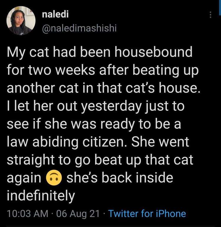Viewport: 221px width, 227px height.
Task: Click the Twitter for iPhone source link
Action: click(x=147, y=214)
